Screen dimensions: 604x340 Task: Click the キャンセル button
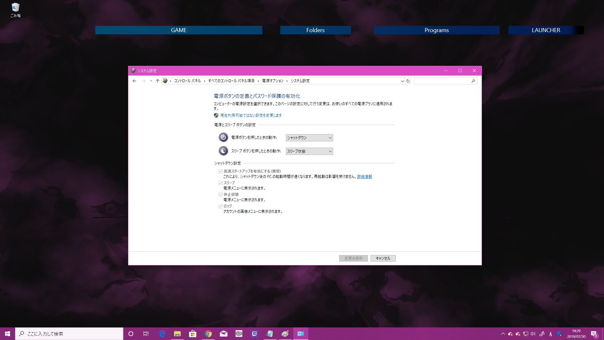coord(383,258)
